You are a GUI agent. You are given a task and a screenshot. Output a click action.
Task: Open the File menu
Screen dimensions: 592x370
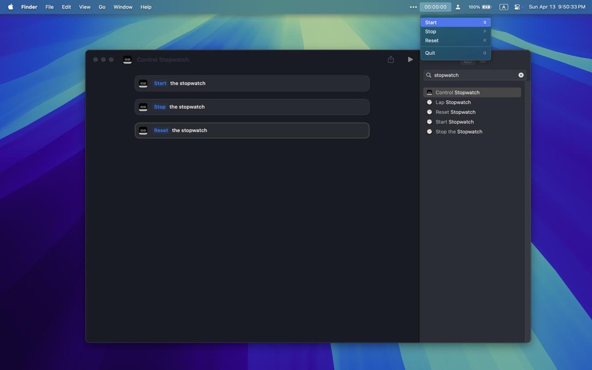coord(49,7)
